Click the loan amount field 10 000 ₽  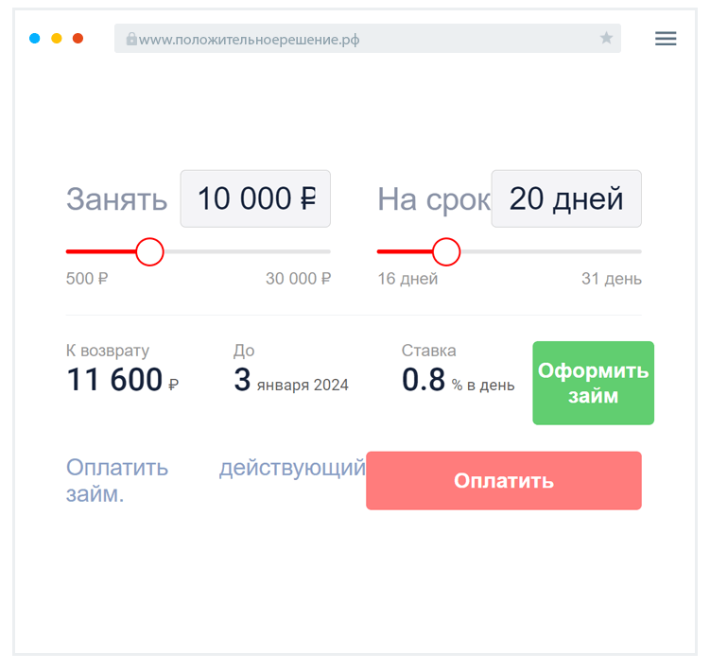point(255,198)
